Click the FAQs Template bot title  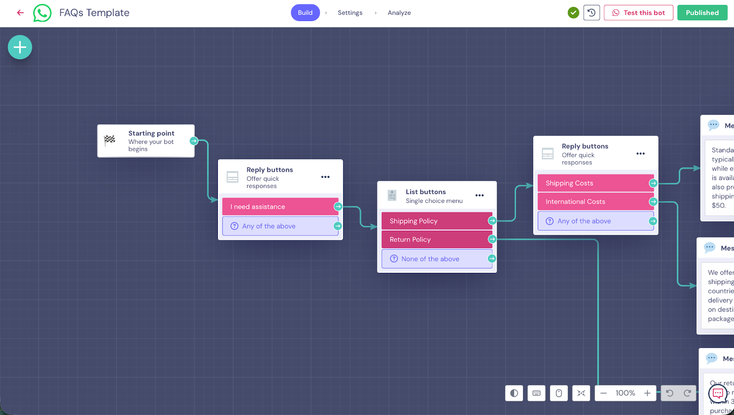coord(95,13)
